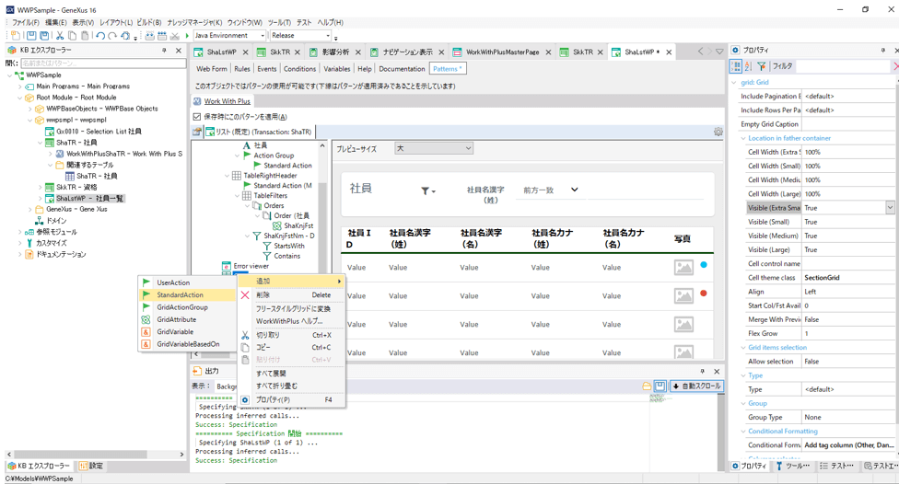Click the Undo arrow toolbar icon

(x=100, y=36)
